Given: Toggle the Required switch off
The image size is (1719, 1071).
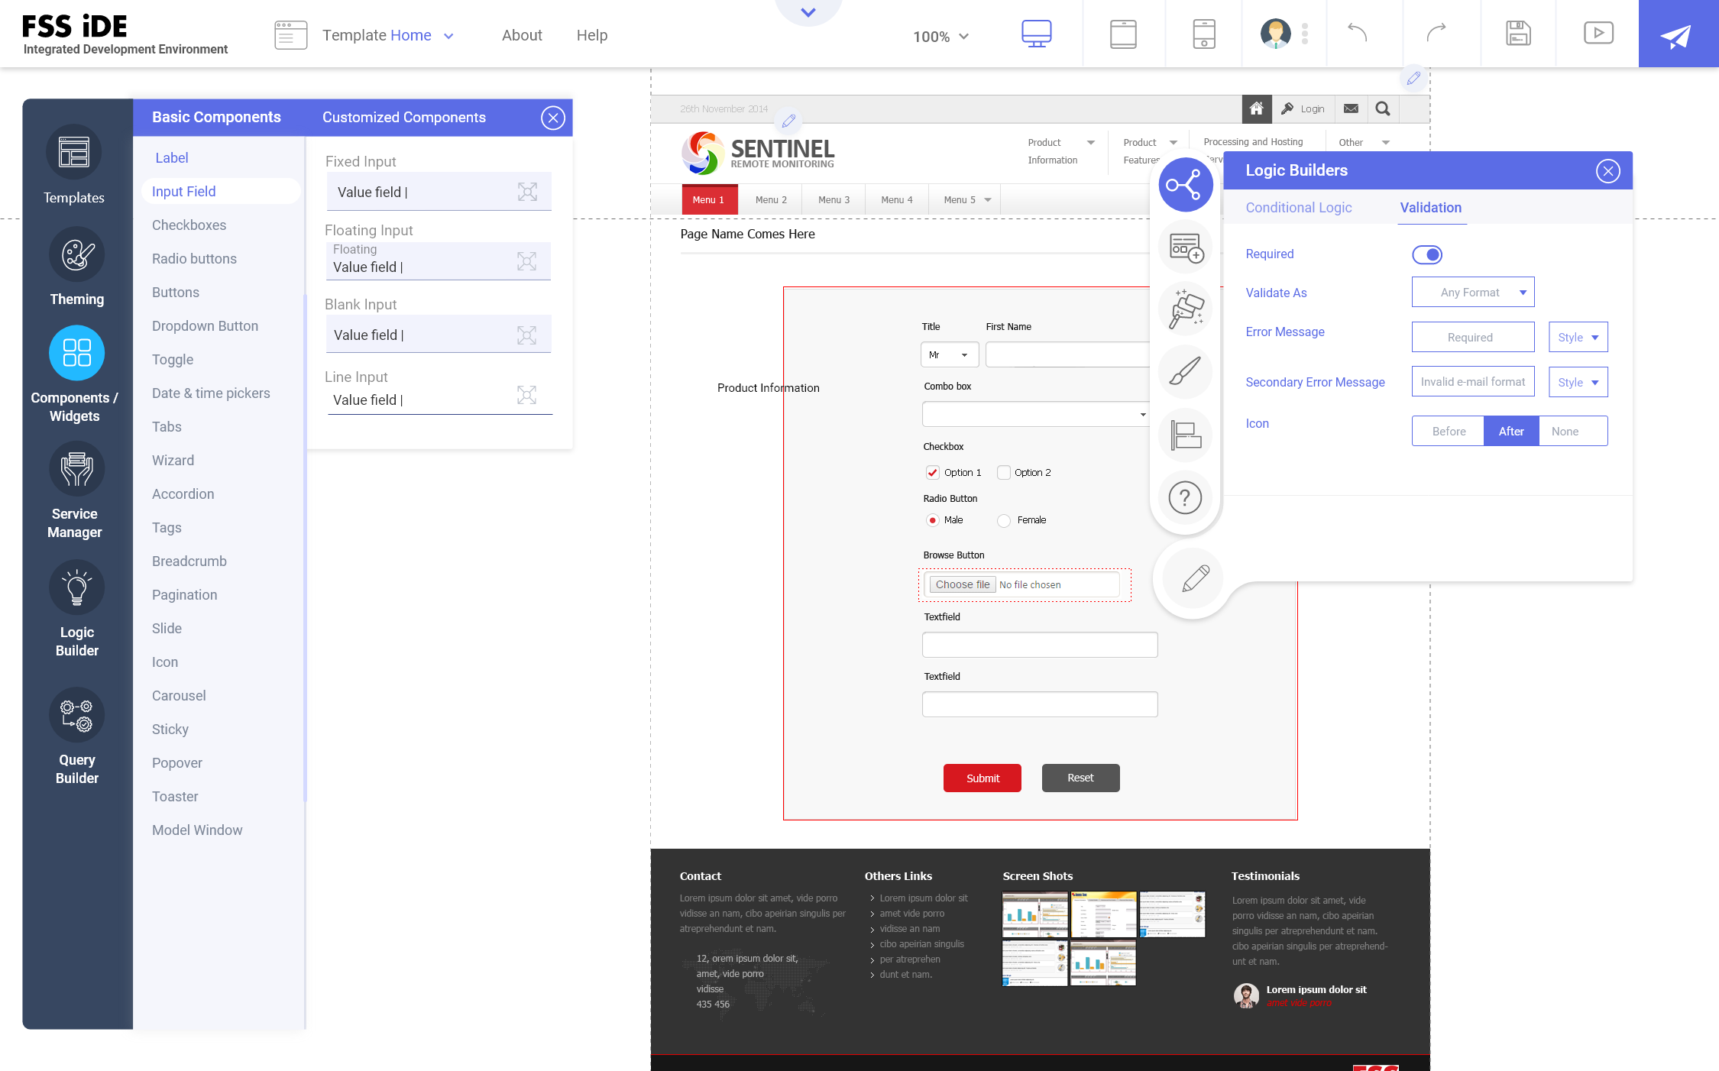Looking at the screenshot, I should point(1426,254).
